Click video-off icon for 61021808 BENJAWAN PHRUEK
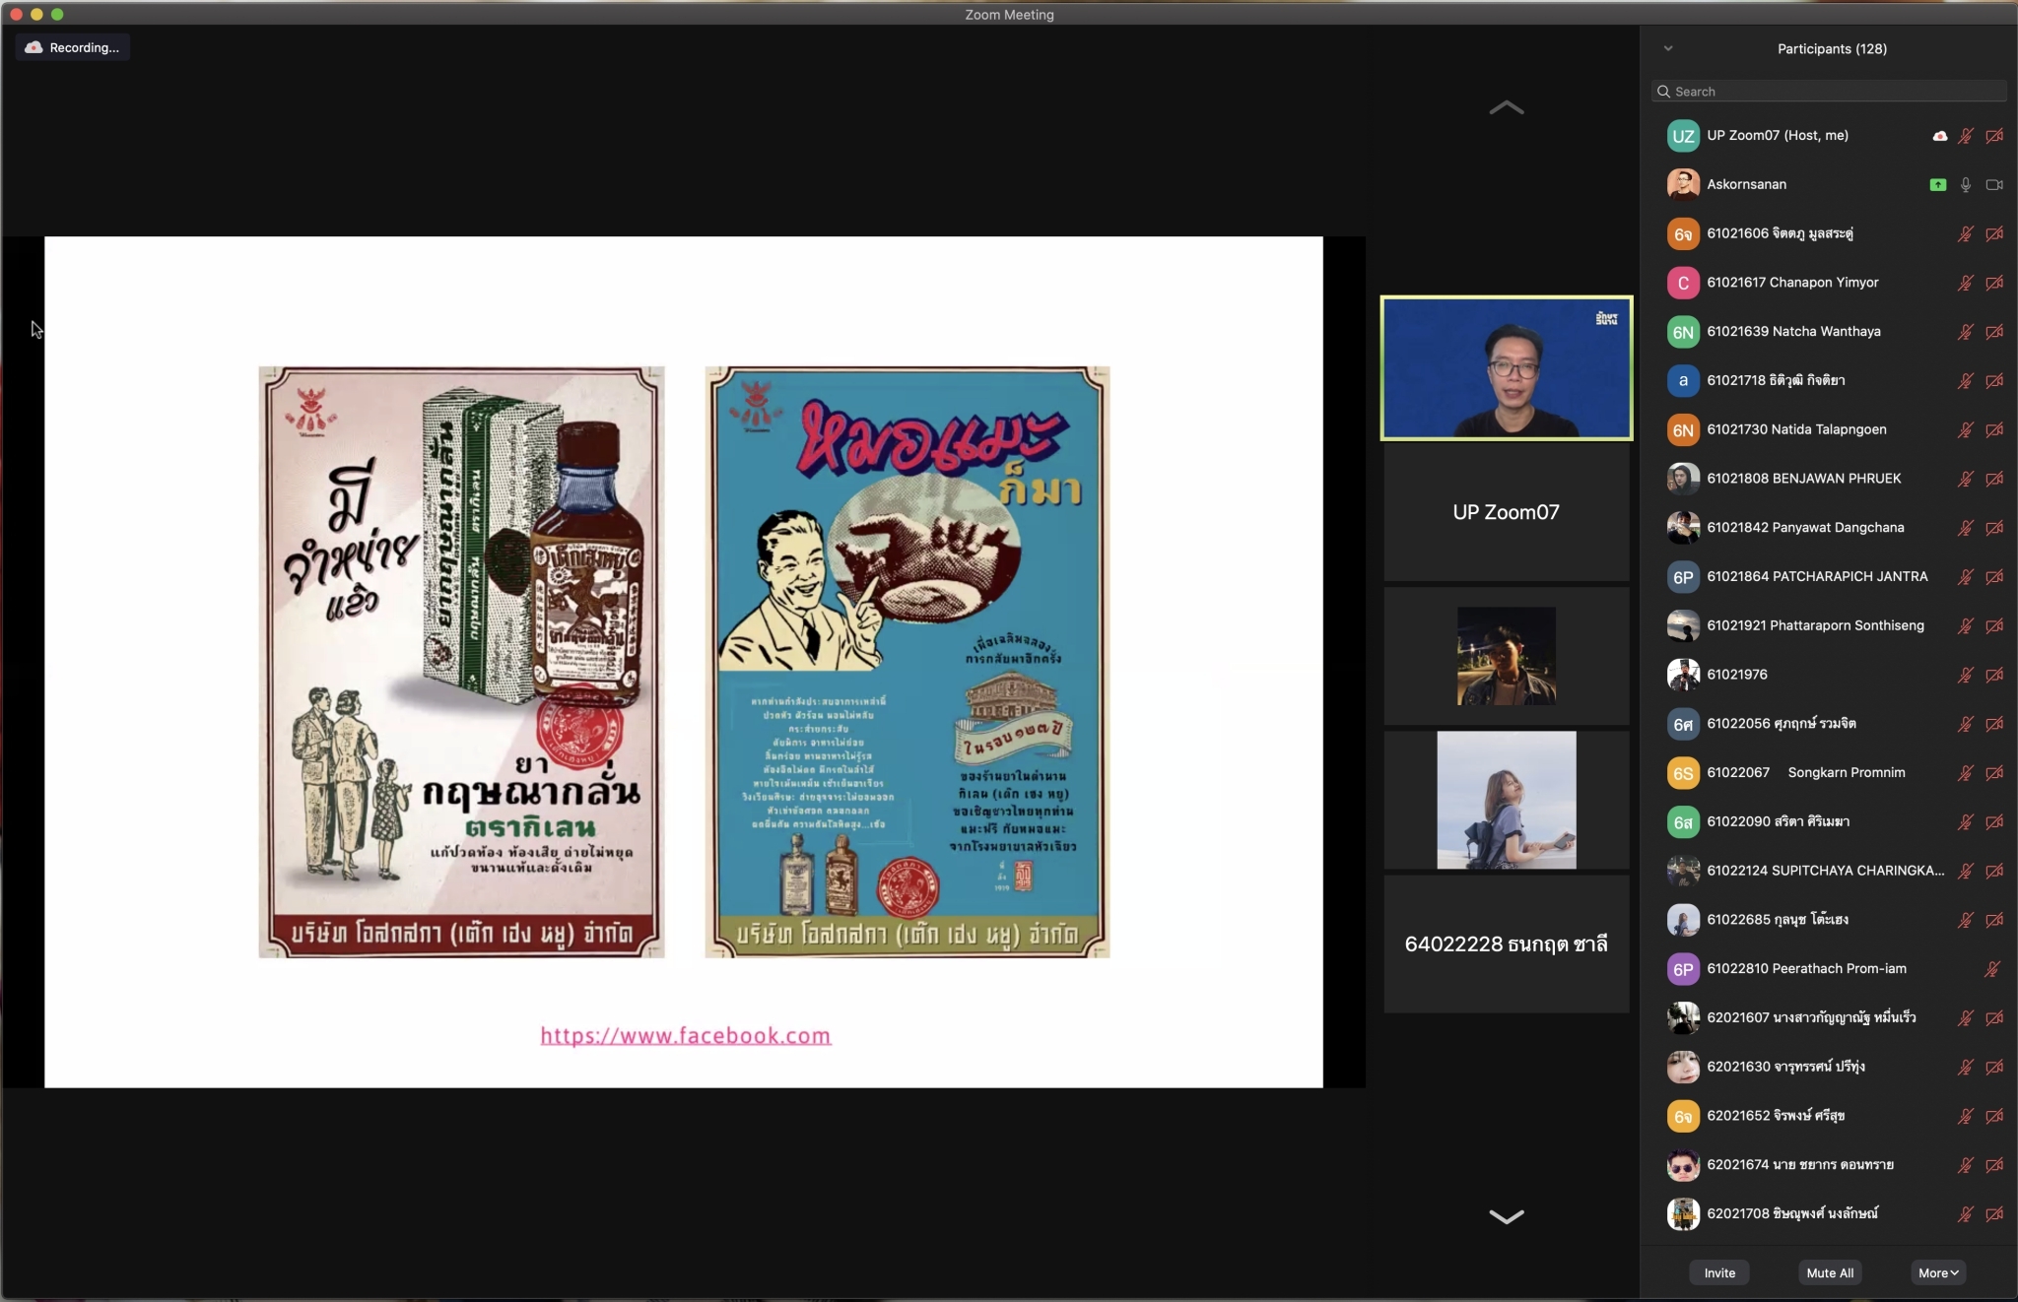Viewport: 2018px width, 1302px height. pyautogui.click(x=1994, y=479)
